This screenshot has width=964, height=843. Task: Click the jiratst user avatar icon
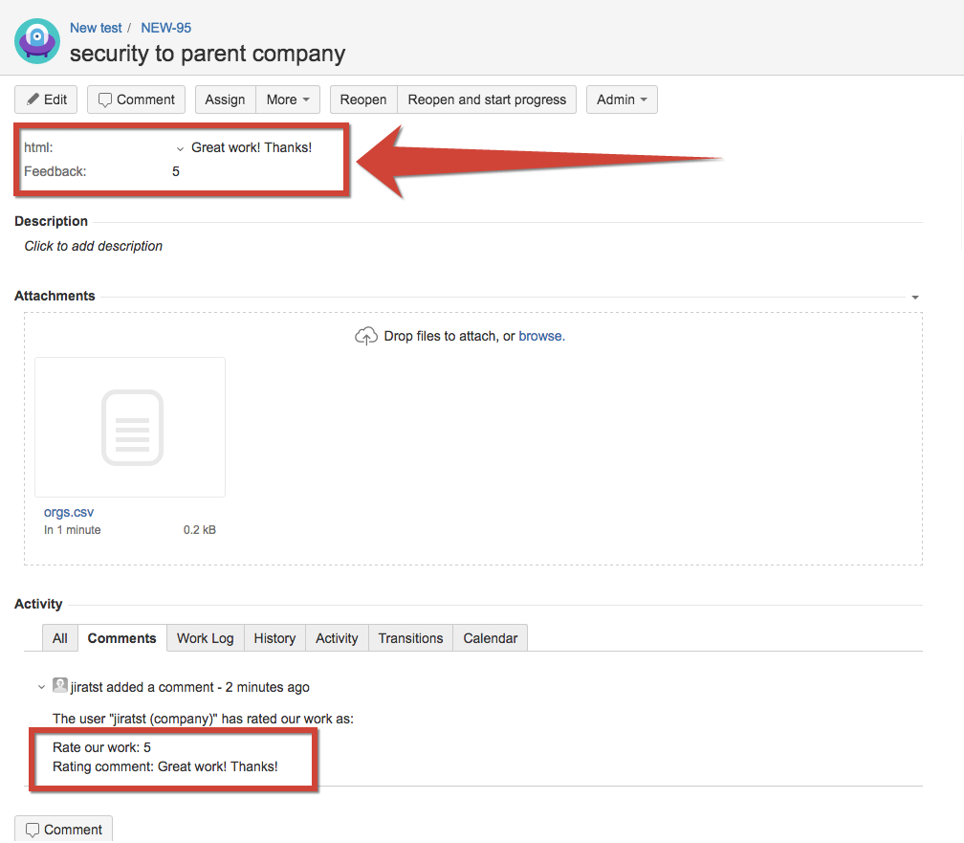[x=60, y=686]
